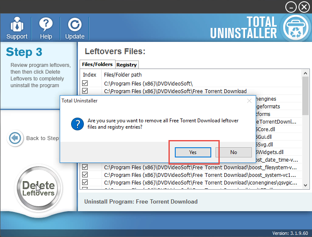Uncheck the DVDVideoSoft\ folder row checkbox

click(x=85, y=83)
